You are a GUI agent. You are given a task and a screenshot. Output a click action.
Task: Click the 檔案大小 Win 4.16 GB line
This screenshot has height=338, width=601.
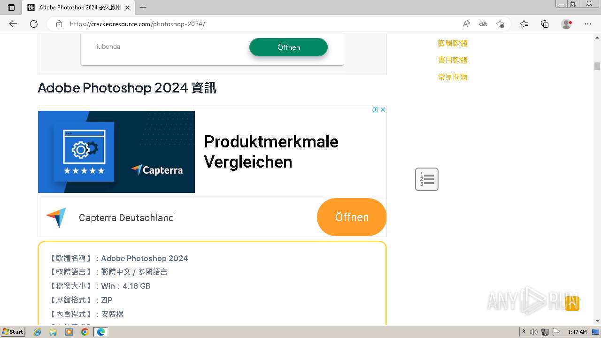point(100,286)
